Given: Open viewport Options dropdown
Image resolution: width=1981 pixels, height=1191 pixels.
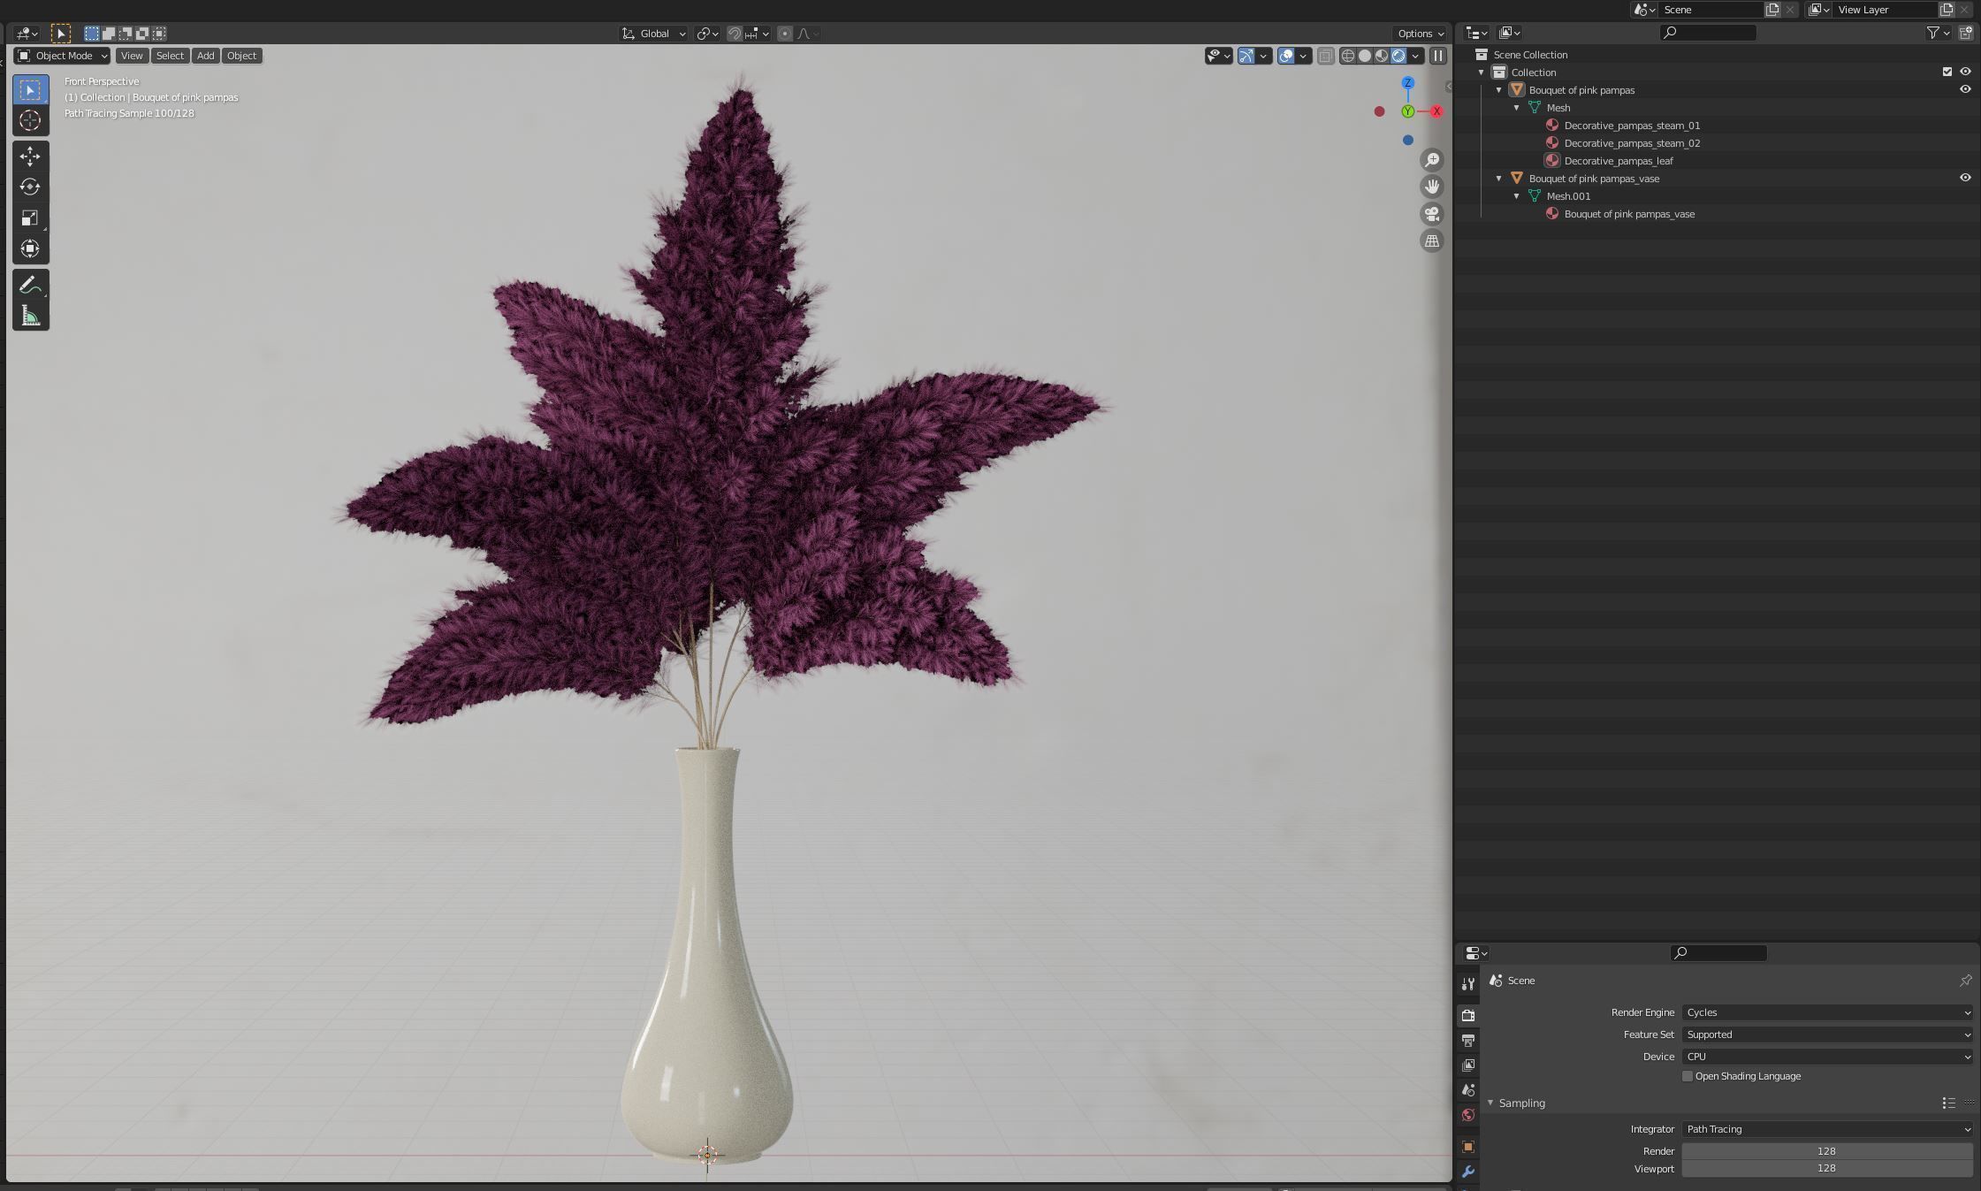Looking at the screenshot, I should pyautogui.click(x=1421, y=34).
